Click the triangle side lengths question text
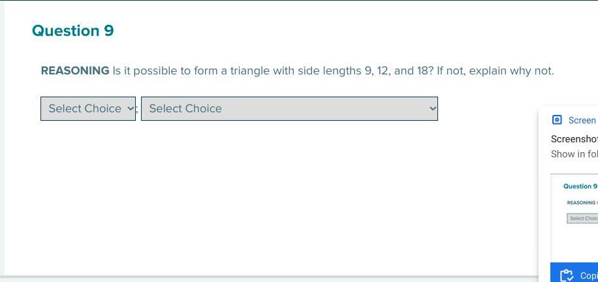Screen dimensions: 598x282 [273, 70]
